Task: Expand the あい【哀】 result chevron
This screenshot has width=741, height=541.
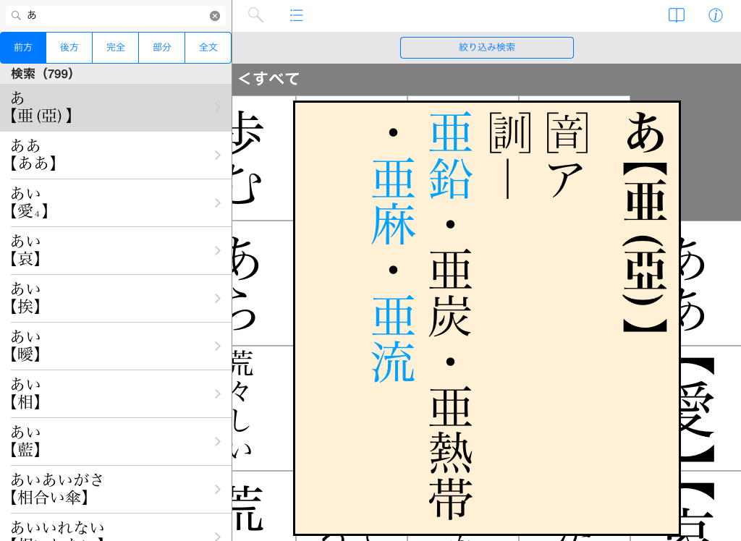Action: pyautogui.click(x=217, y=250)
